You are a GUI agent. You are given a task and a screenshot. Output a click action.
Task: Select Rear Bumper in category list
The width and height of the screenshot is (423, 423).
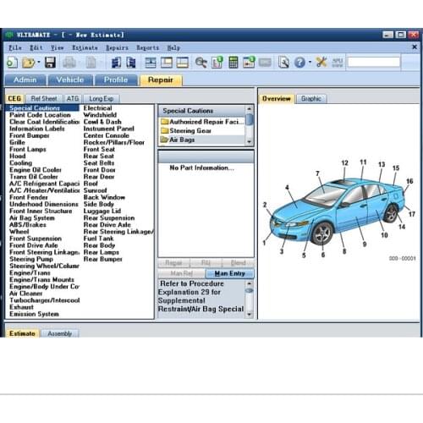103,259
